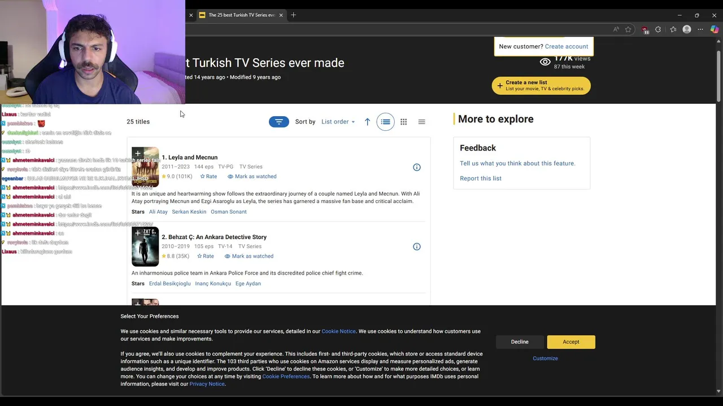Add Leyla and Mecnun to watchlist
Screen dimensions: 723x406
click(x=137, y=153)
